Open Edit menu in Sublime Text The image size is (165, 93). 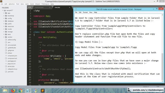coord(6,4)
